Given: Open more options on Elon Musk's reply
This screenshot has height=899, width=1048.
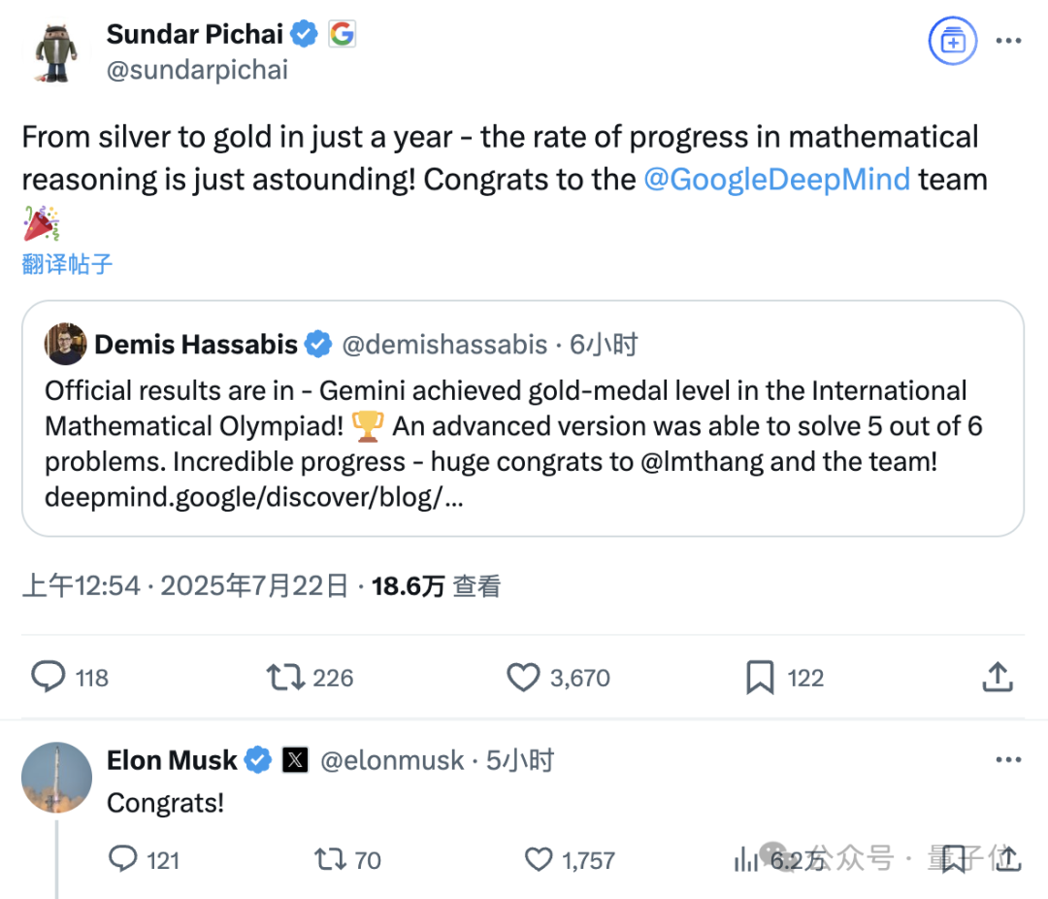Looking at the screenshot, I should point(1009,760).
